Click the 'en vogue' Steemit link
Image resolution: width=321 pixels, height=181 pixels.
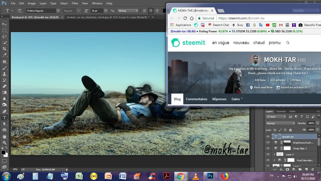[221, 43]
